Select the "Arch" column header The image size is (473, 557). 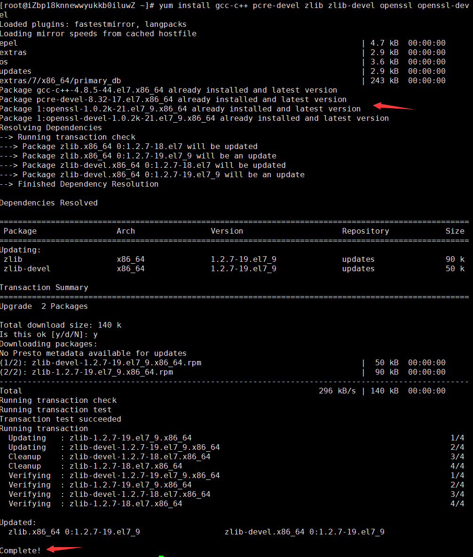126,231
